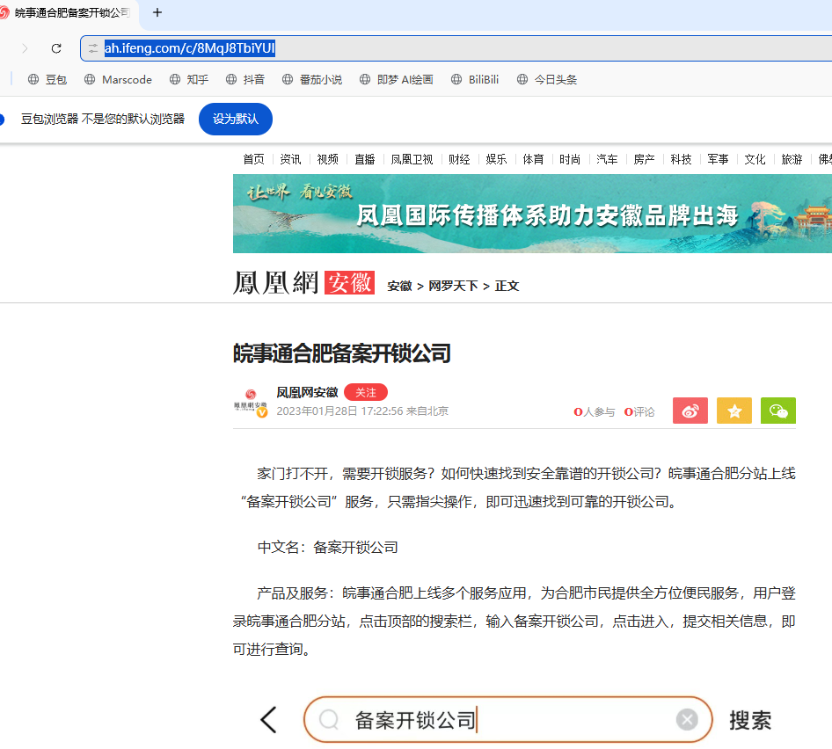This screenshot has width=832, height=749.
Task: Open the 抖音 bookmark
Action: pyautogui.click(x=245, y=80)
